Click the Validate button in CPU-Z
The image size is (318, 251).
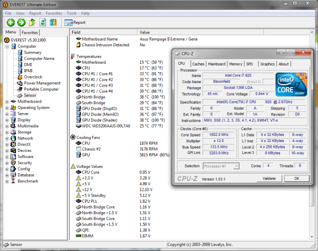pyautogui.click(x=269, y=178)
